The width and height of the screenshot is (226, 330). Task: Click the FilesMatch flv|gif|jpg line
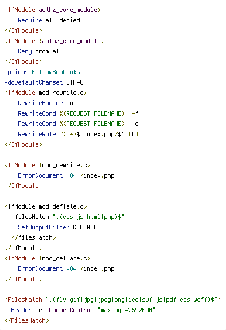(x=113, y=300)
